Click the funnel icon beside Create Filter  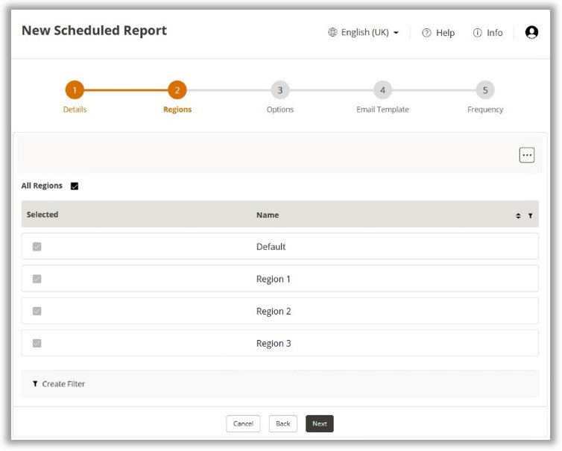point(35,384)
